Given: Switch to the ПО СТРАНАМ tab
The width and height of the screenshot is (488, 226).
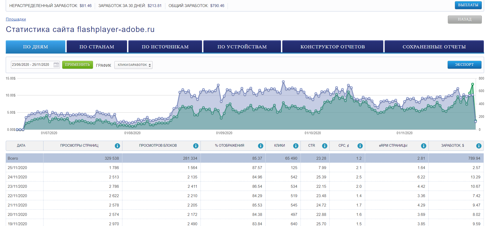Looking at the screenshot, I should [97, 47].
